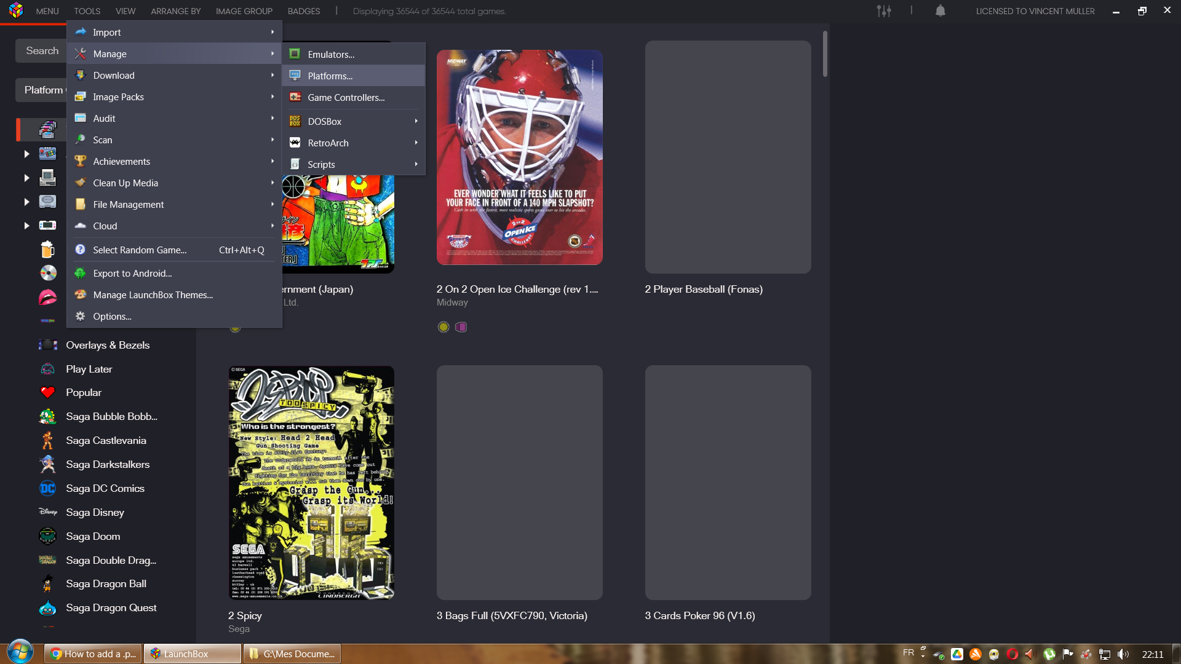Expand the first collapsed platform tree arrow
This screenshot has width=1181, height=664.
pyautogui.click(x=26, y=154)
